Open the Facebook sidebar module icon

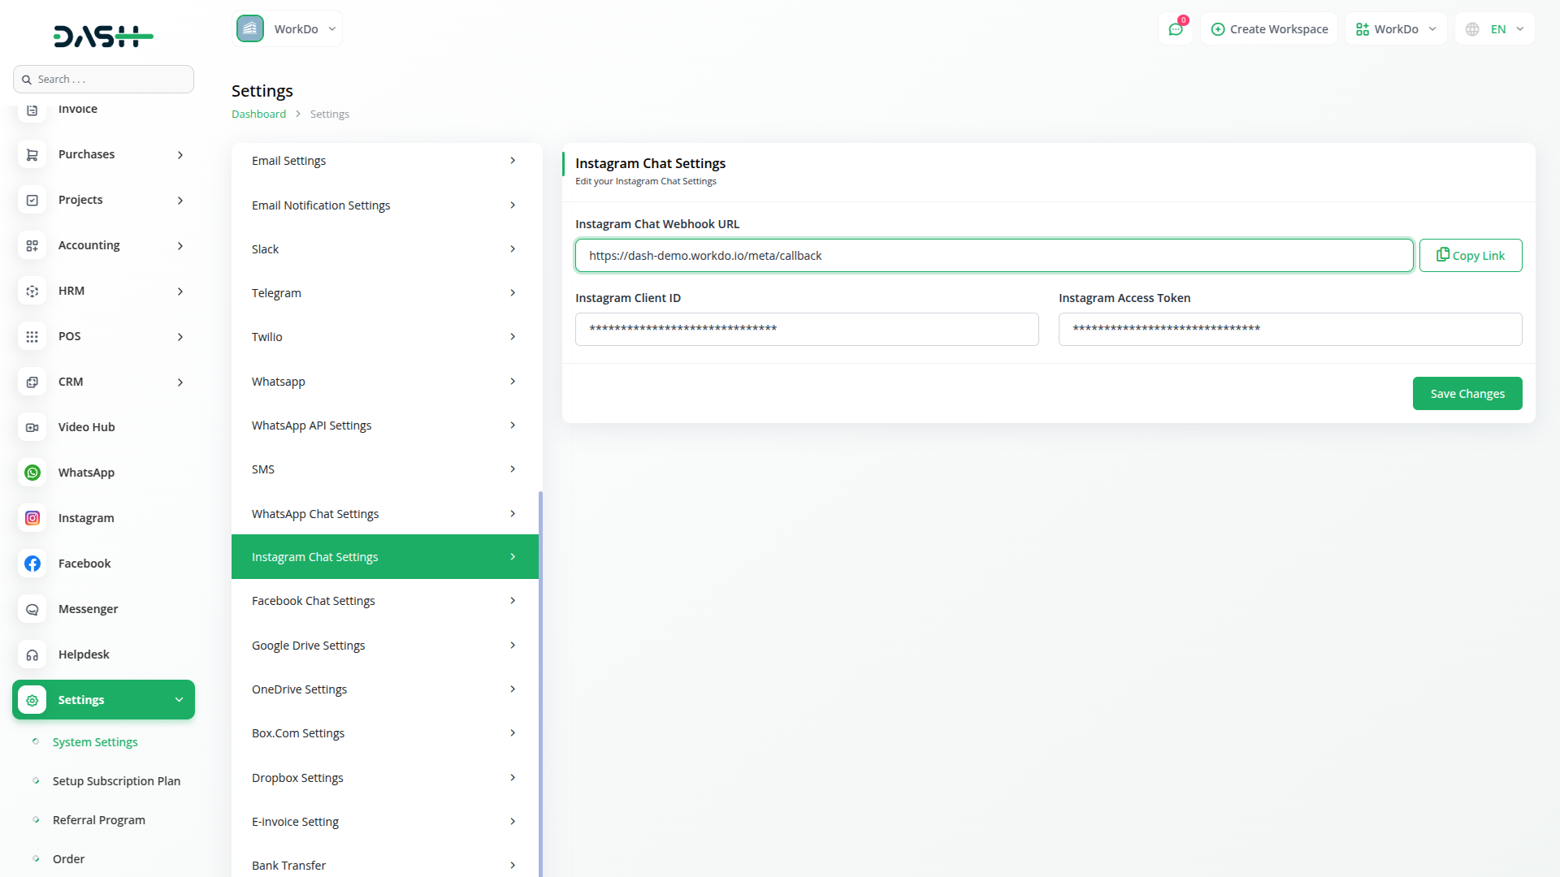click(32, 564)
